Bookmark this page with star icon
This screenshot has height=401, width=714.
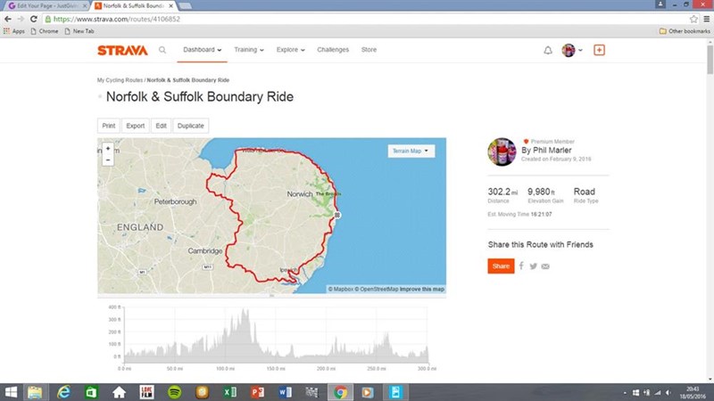pyautogui.click(x=693, y=18)
